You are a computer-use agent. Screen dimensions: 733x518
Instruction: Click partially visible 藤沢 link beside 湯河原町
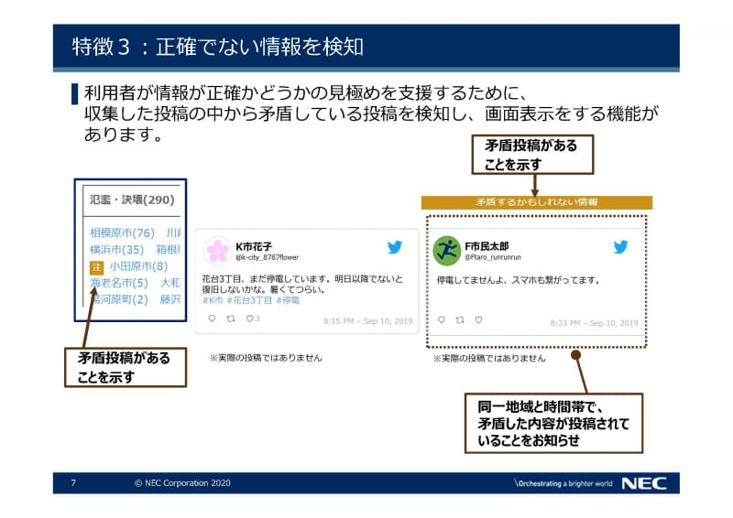170,299
